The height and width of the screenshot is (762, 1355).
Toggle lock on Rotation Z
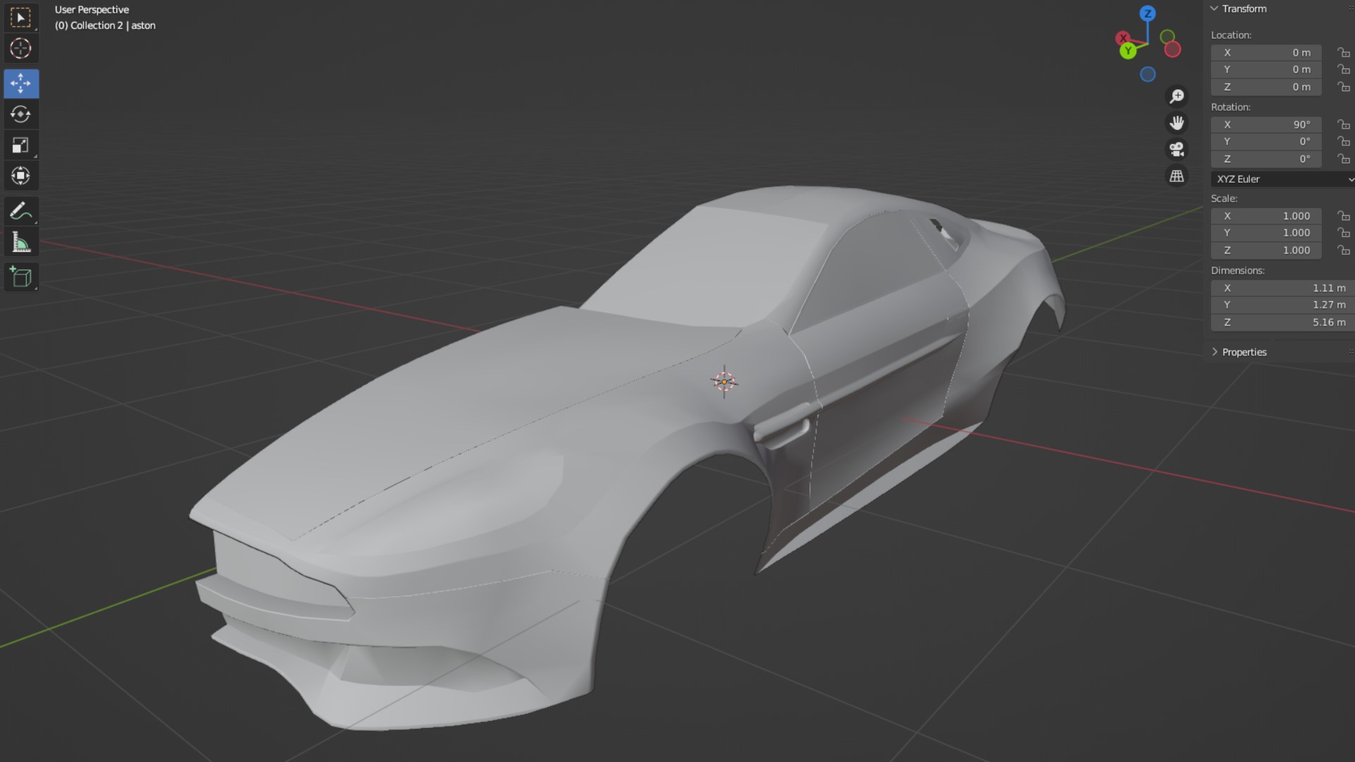(1343, 159)
